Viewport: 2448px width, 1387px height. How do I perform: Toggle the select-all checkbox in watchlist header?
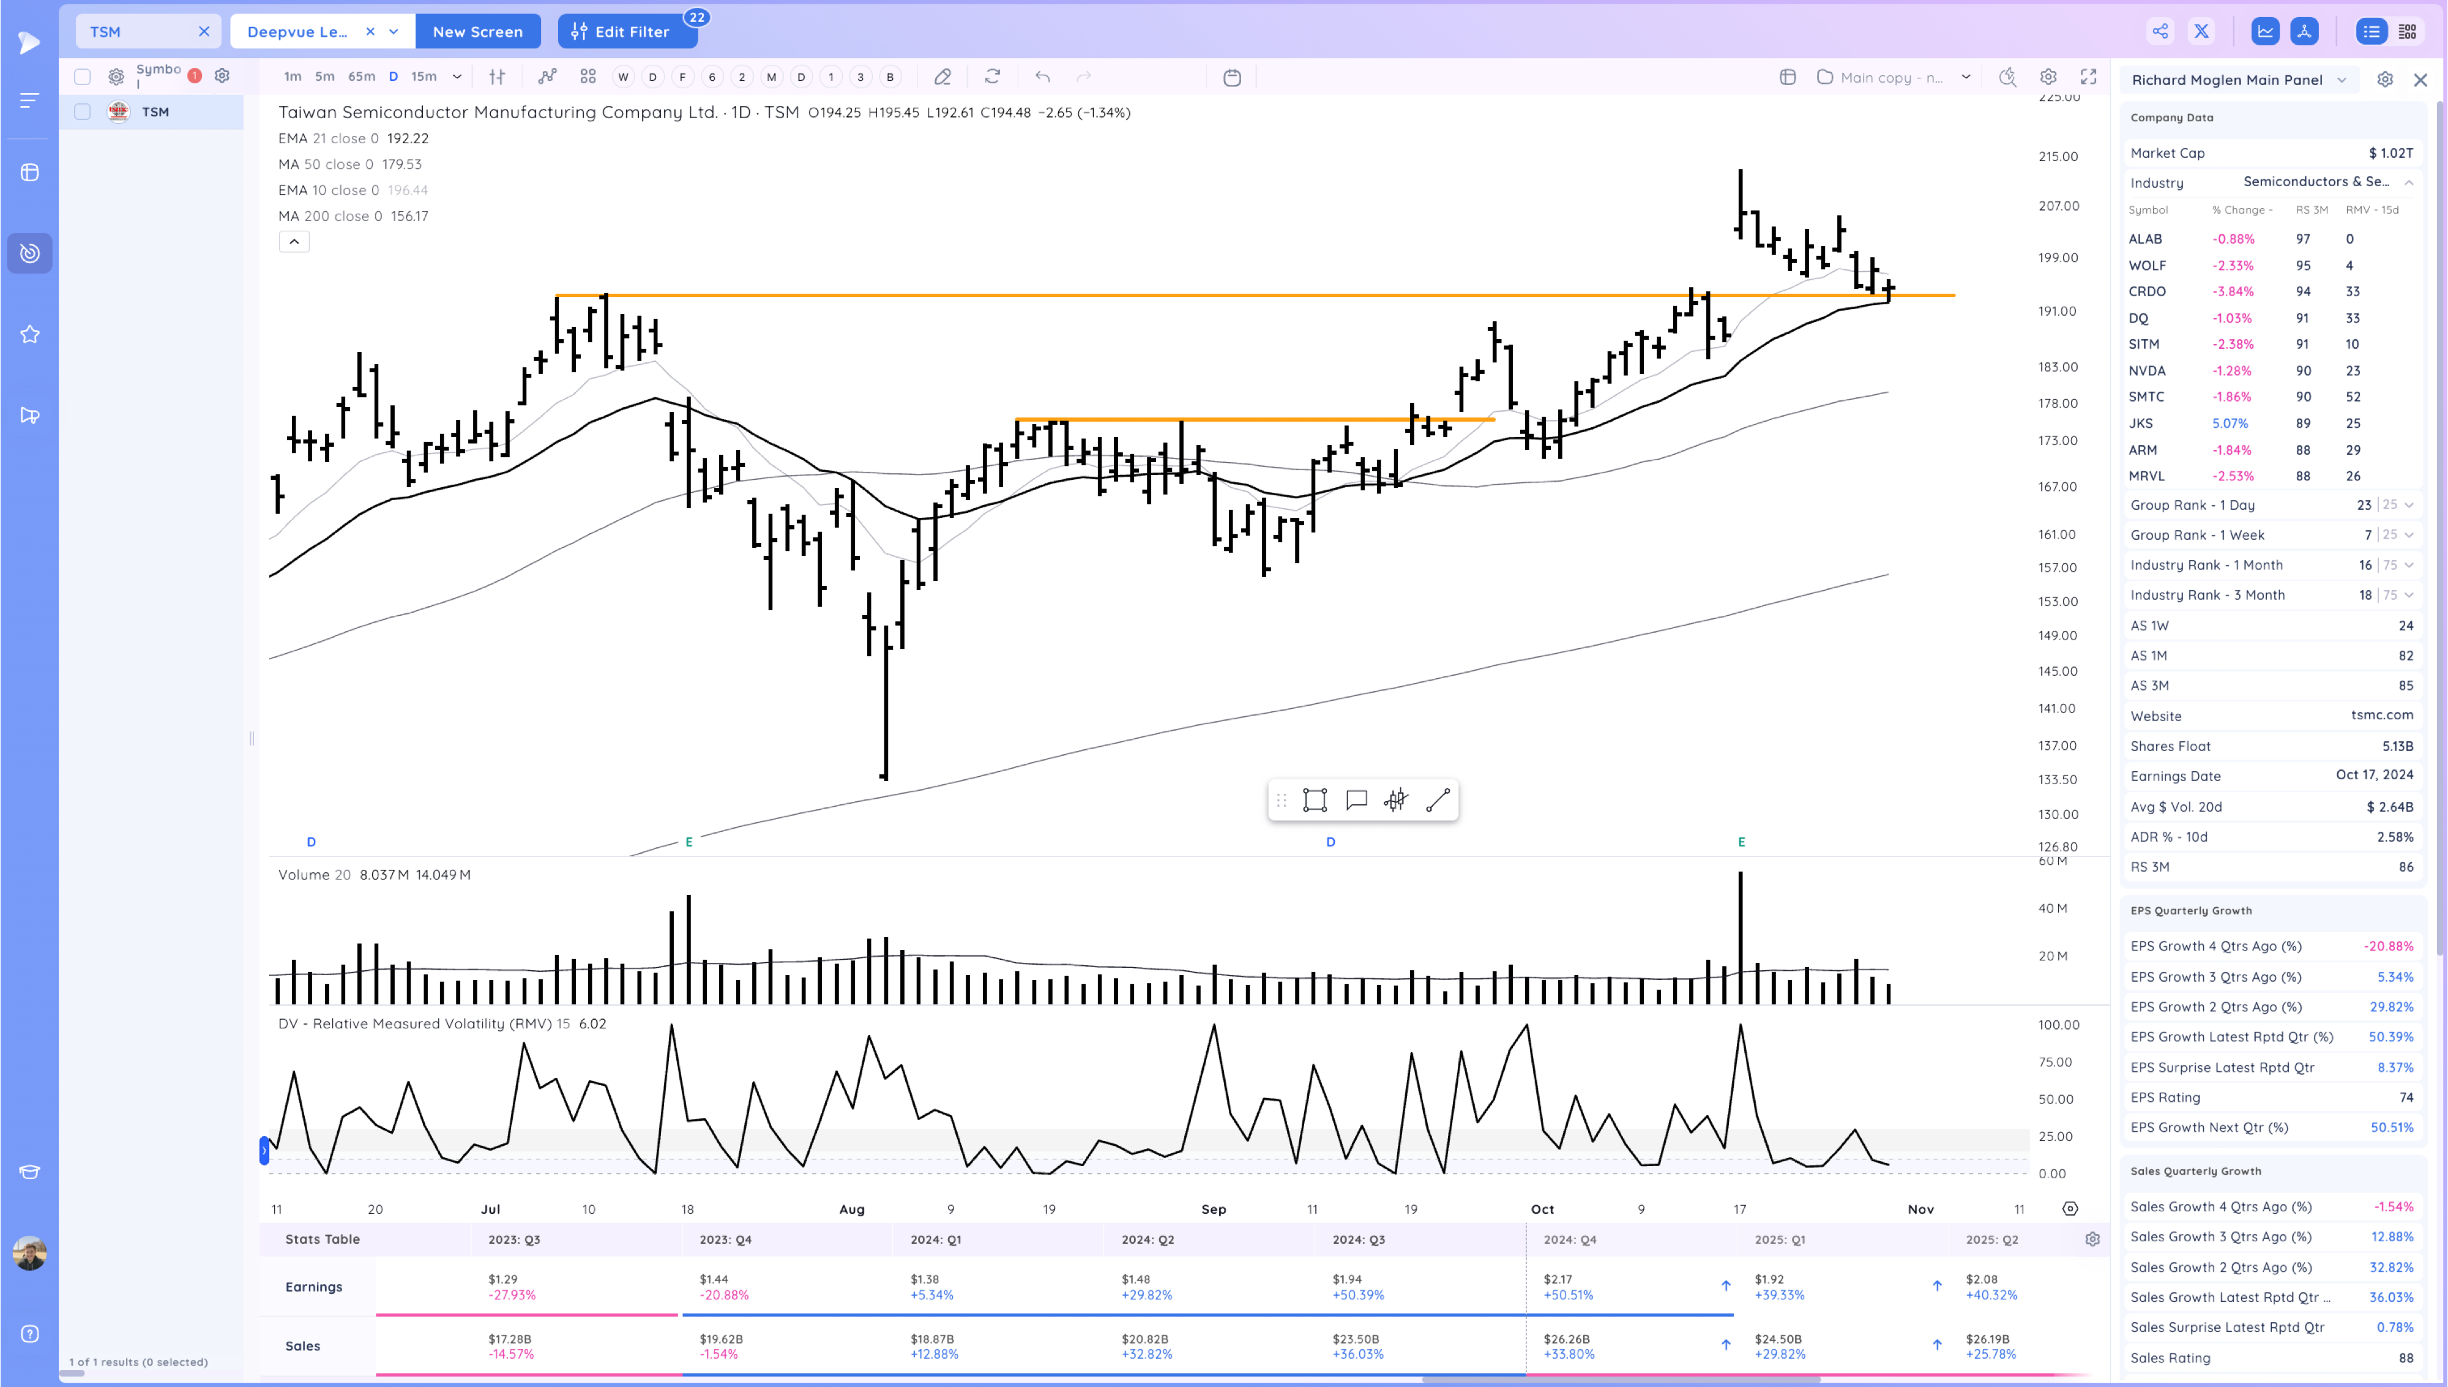pos(83,77)
